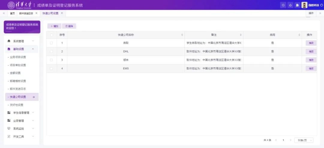Select the checkbox for the EMS row
324x148 pixels.
pyautogui.click(x=51, y=69)
